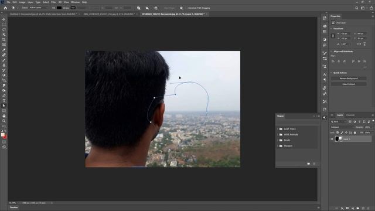Select the Hand tool
The width and height of the screenshot is (375, 211).
point(4,116)
